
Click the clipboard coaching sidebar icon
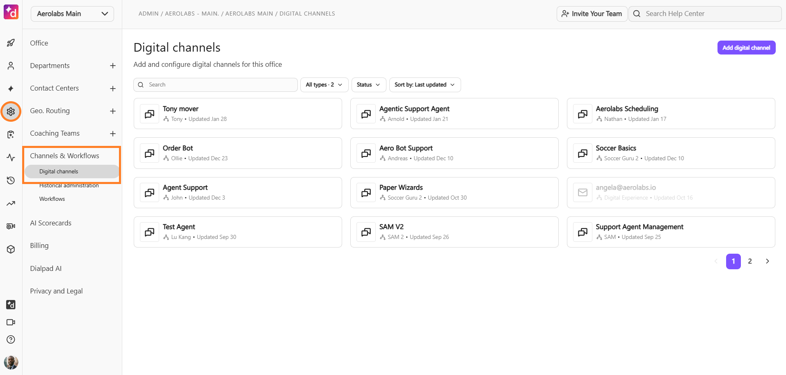pos(11,134)
